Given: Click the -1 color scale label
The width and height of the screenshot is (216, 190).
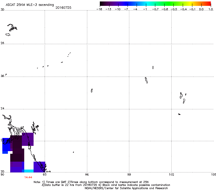Looking at the screenshot, I should coord(145,9).
